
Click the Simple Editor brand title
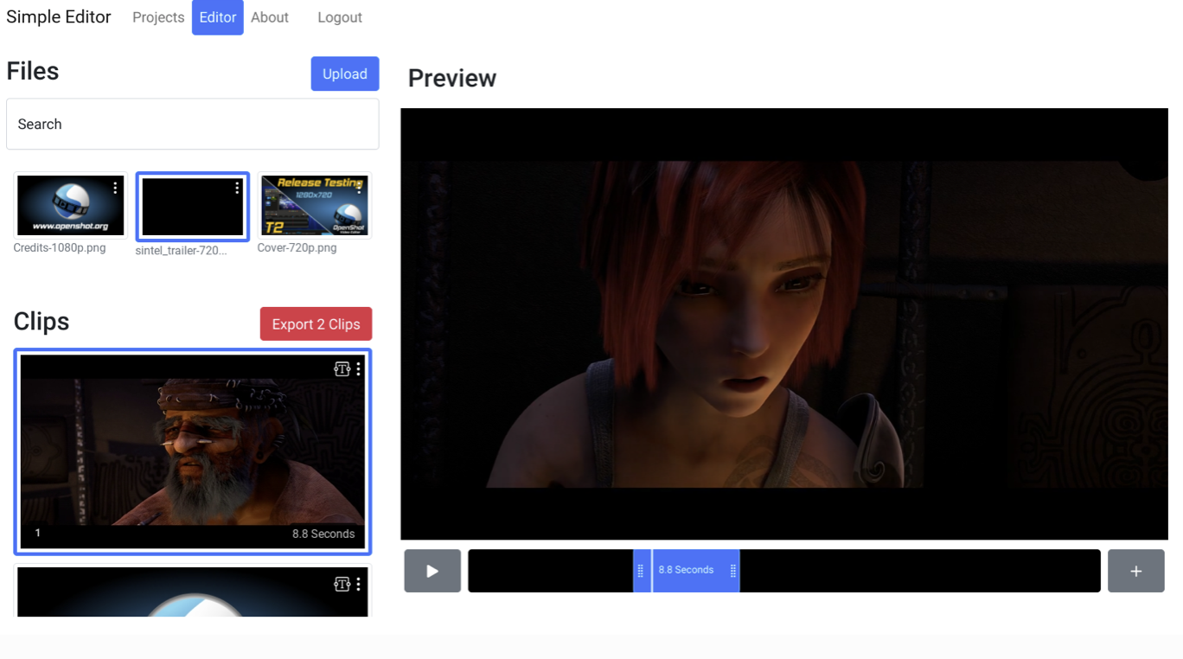59,17
